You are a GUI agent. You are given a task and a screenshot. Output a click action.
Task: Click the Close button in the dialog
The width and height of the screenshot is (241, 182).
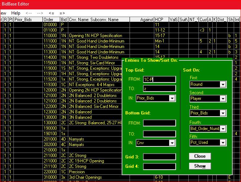(x=200, y=156)
